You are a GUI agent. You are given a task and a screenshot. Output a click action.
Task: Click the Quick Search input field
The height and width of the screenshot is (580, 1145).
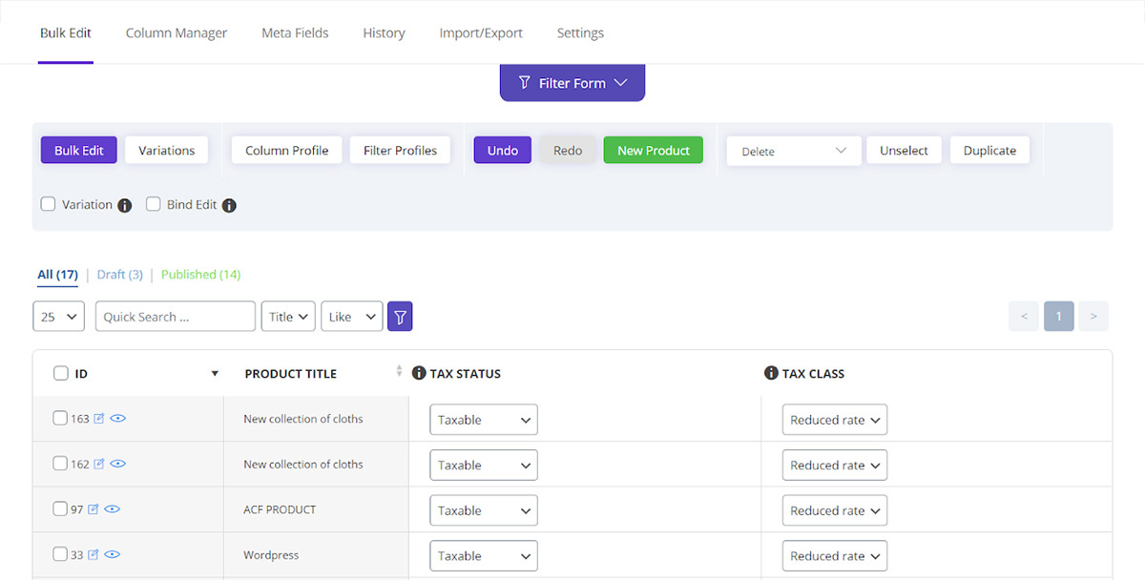pos(176,317)
